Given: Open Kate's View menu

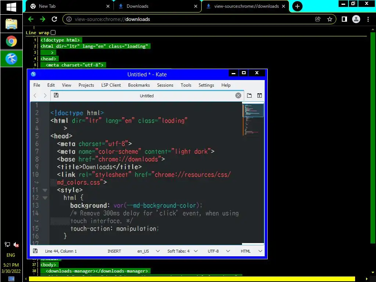Looking at the screenshot, I should click(x=66, y=85).
